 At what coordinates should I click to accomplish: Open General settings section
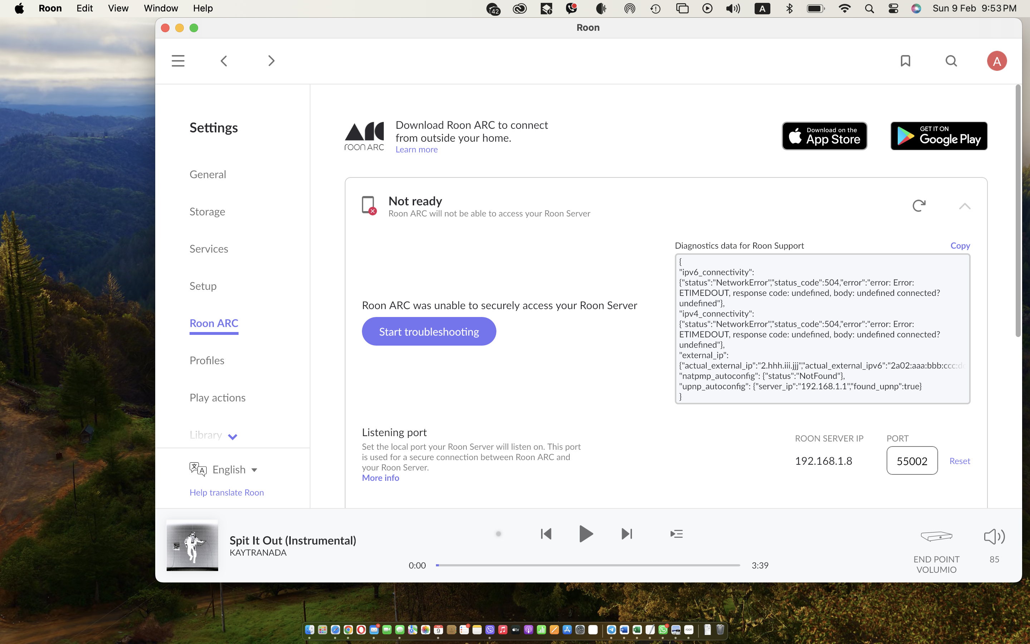208,174
